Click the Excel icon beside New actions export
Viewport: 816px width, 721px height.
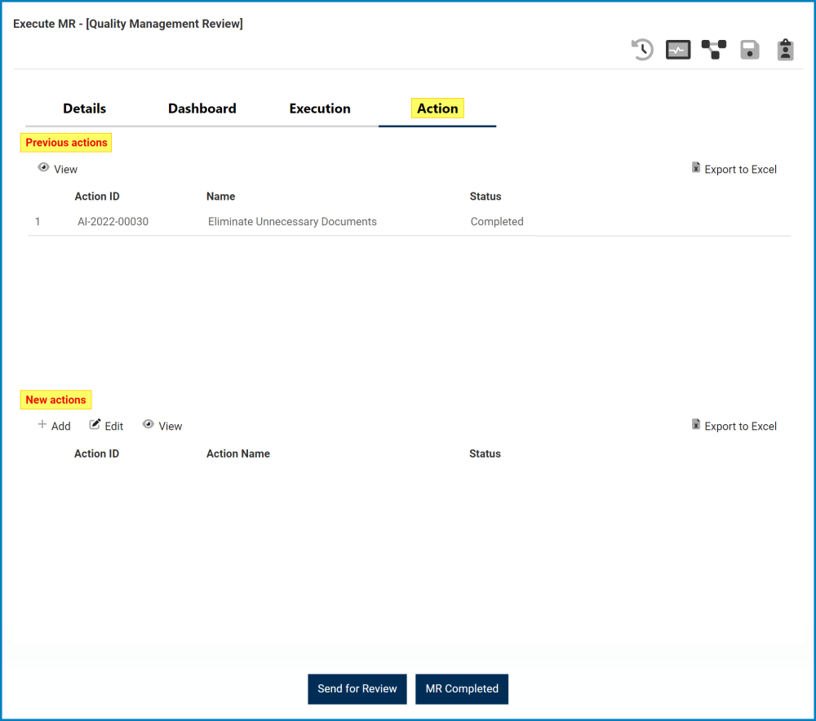point(696,424)
